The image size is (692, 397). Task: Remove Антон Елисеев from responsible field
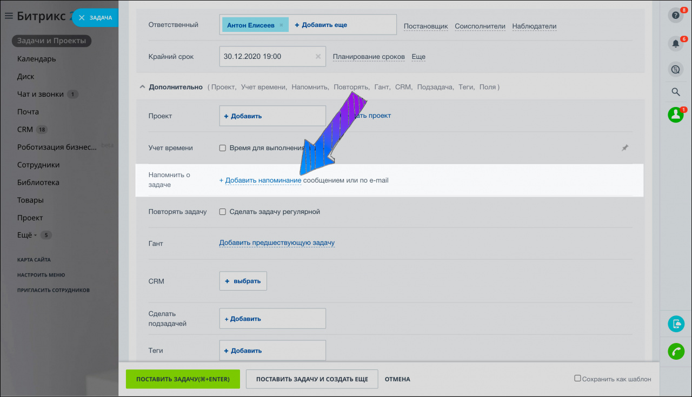pyautogui.click(x=281, y=25)
